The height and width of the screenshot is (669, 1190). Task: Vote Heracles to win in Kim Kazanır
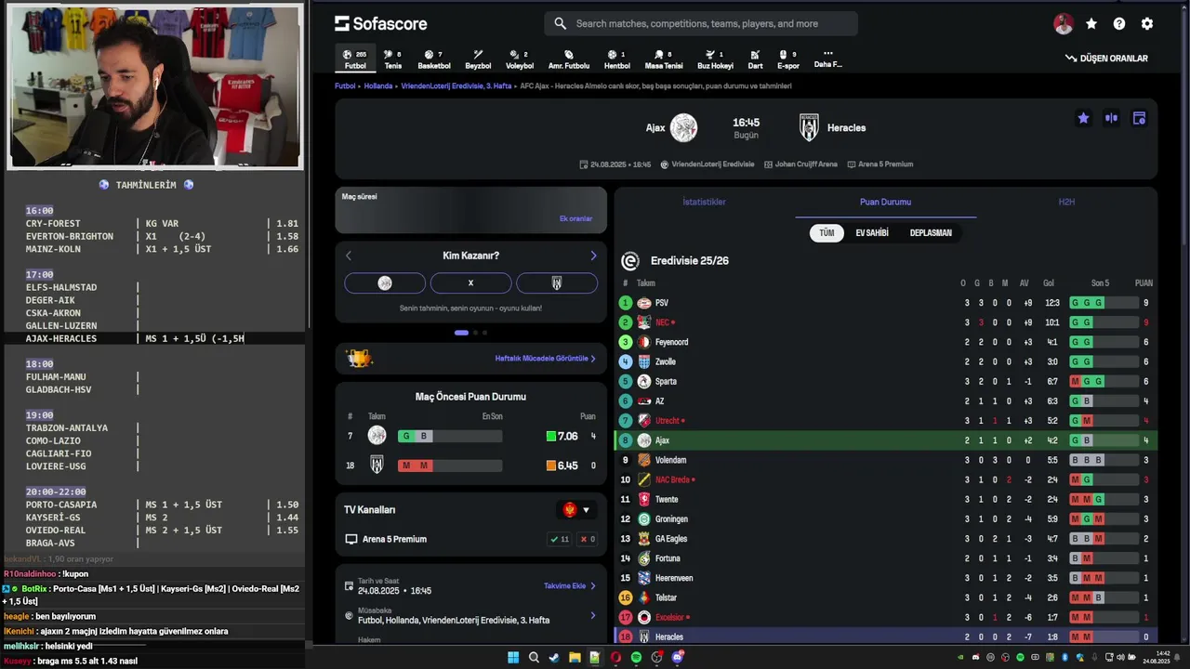coord(556,283)
